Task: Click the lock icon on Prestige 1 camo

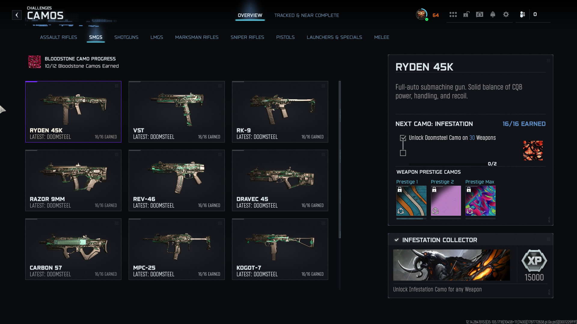Action: pos(400,190)
